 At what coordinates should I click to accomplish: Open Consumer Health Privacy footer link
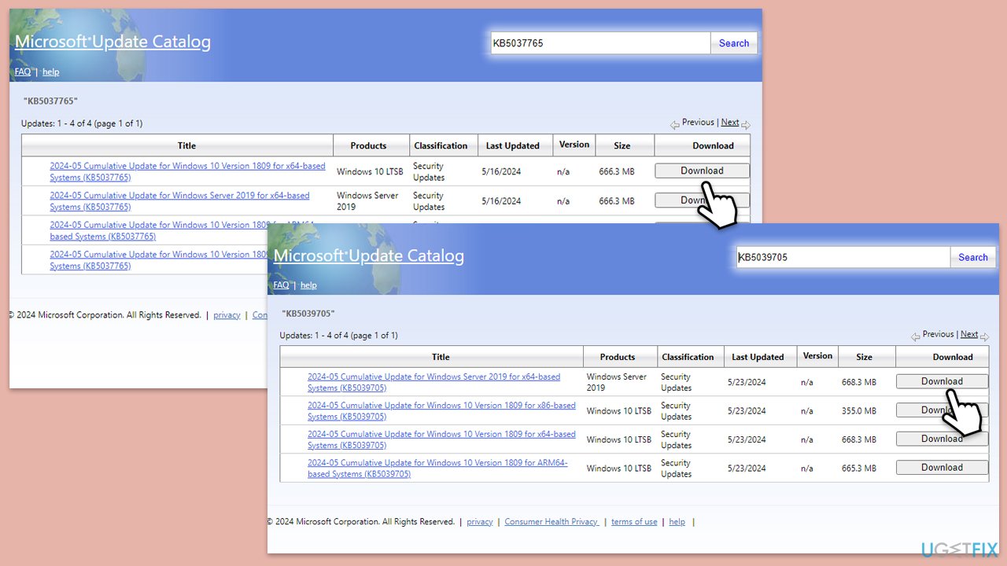click(x=551, y=522)
